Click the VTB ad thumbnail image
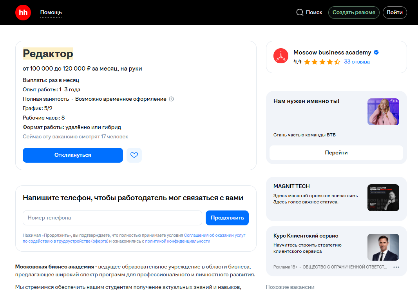 383,112
